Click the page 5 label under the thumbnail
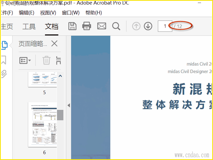The image size is (213, 160). [x=44, y=93]
